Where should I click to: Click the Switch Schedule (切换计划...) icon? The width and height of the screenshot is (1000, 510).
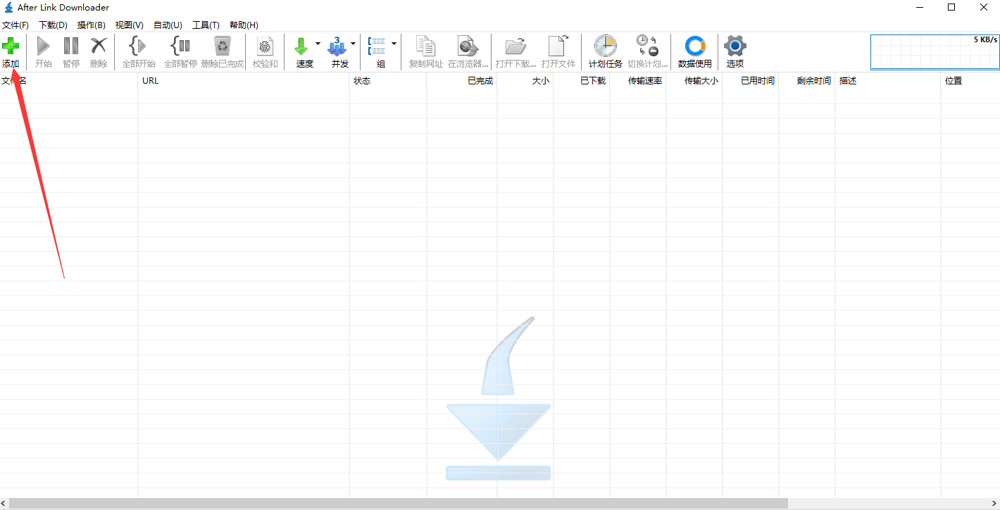point(647,46)
